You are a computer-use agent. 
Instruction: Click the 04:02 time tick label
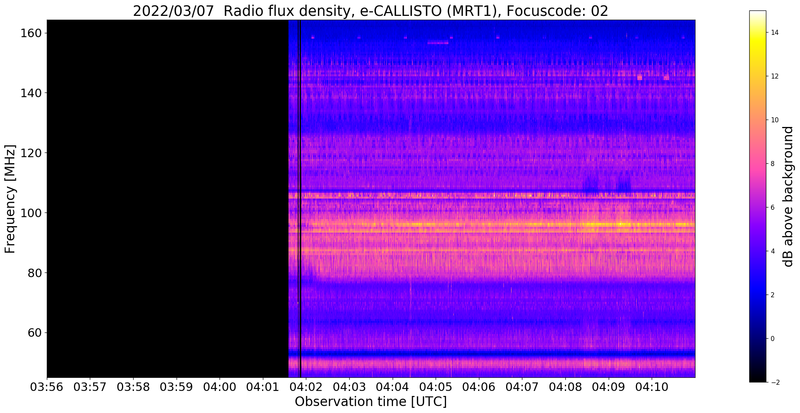click(x=306, y=387)
